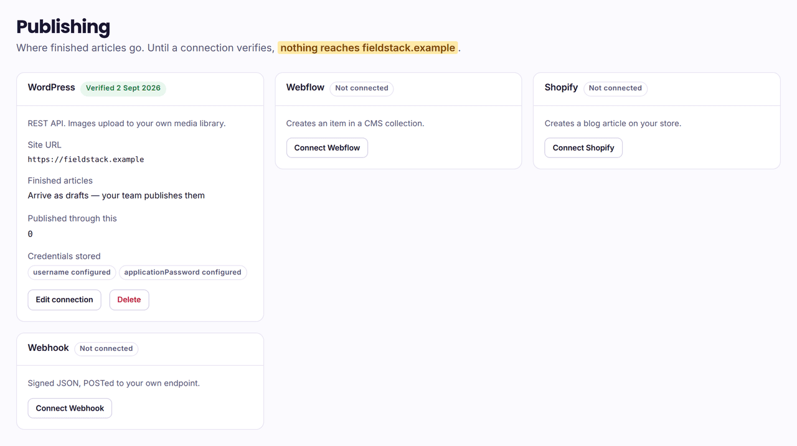797x446 pixels.
Task: Click REST API description text
Action: tap(126, 124)
